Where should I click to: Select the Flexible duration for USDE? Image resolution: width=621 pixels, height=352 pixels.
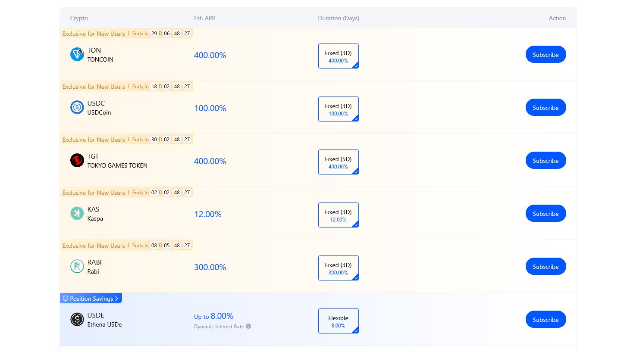(x=338, y=321)
